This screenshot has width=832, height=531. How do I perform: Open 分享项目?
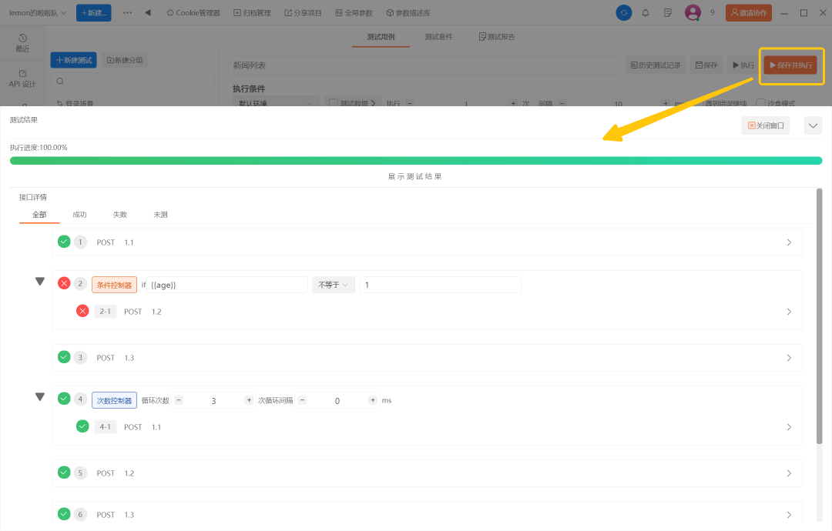[x=303, y=13]
